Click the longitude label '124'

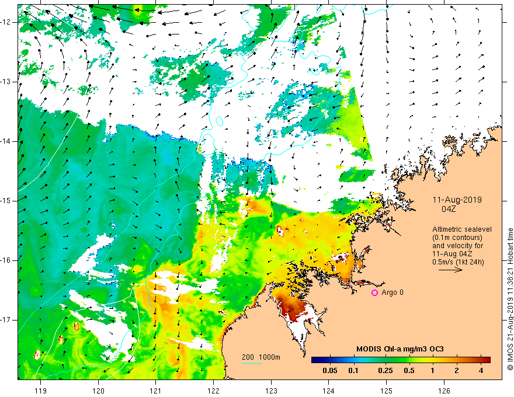tap(329, 391)
